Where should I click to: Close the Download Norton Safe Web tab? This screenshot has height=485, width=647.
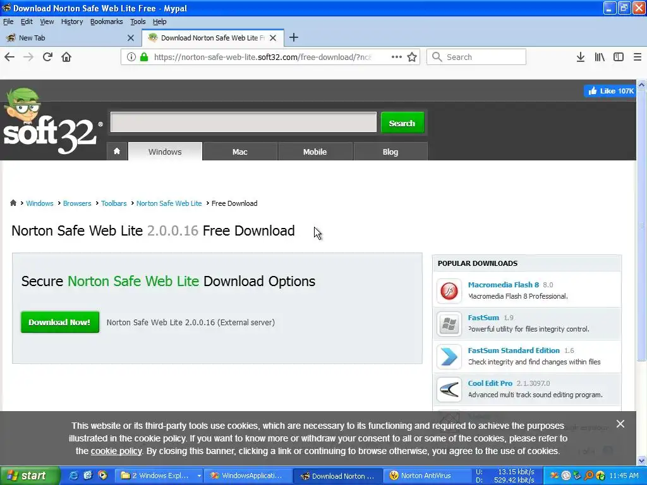tap(273, 38)
